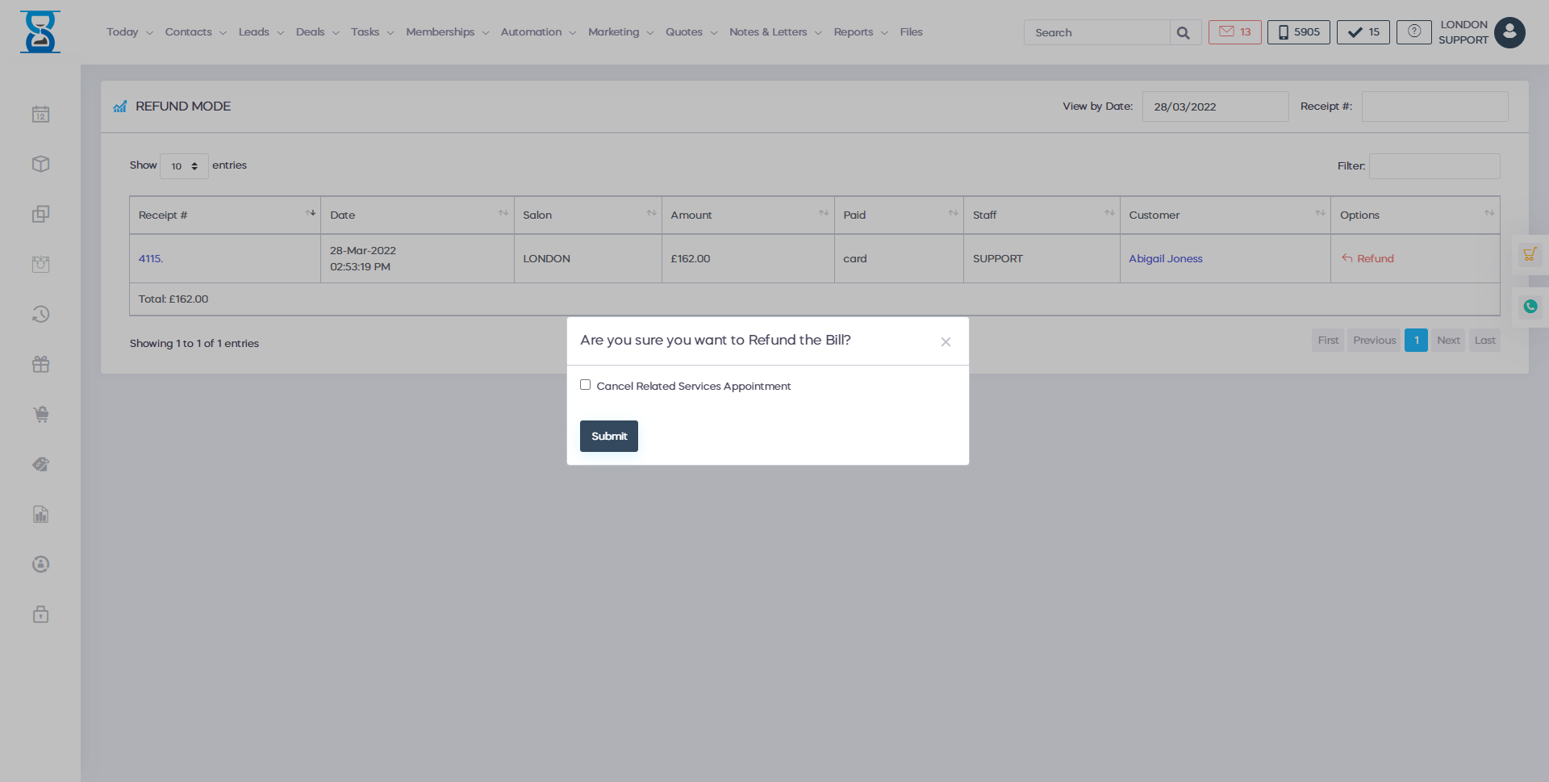
Task: Open the Marketing menu
Action: pos(614,31)
